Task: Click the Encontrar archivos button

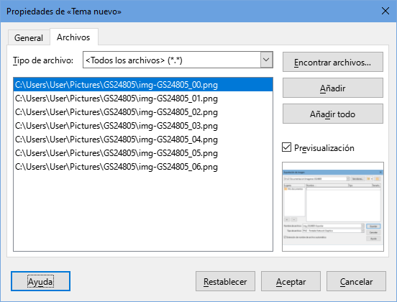Action: pos(333,62)
